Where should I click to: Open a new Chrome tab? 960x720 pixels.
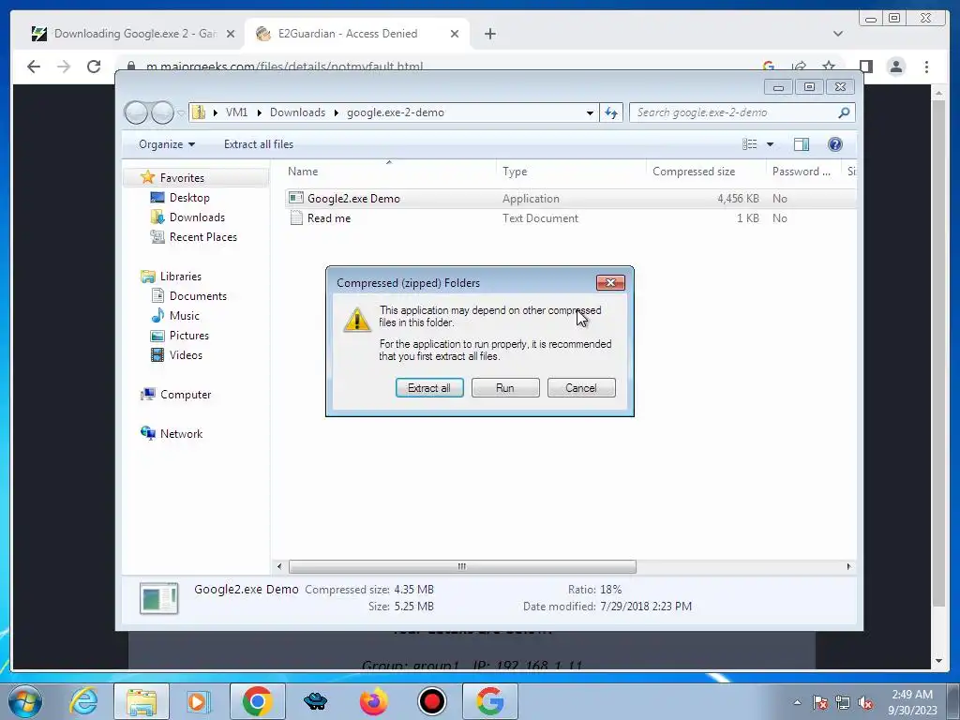tap(489, 35)
